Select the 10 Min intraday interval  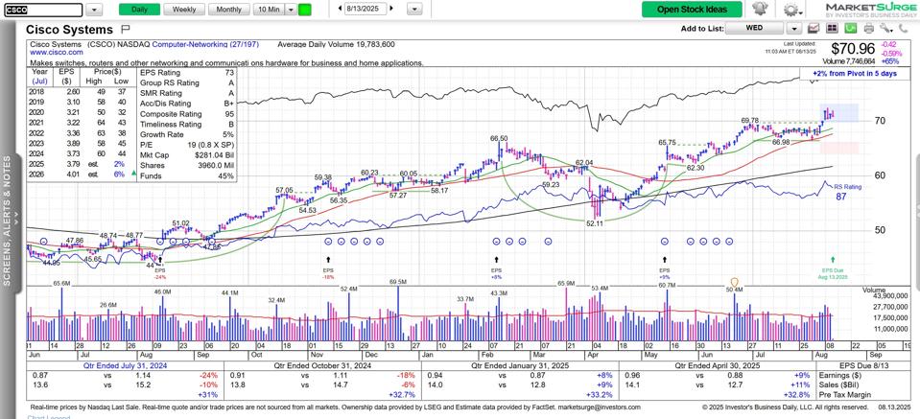(x=269, y=10)
